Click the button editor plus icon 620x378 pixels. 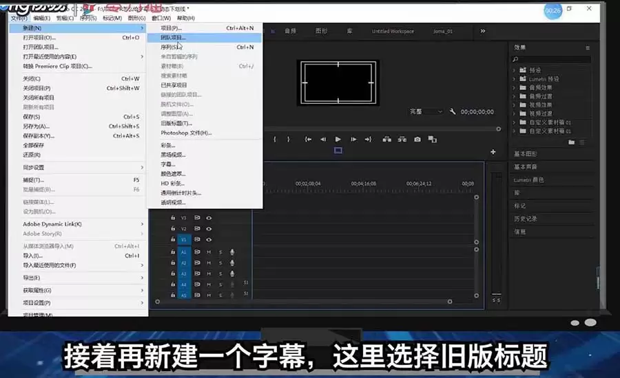point(493,152)
